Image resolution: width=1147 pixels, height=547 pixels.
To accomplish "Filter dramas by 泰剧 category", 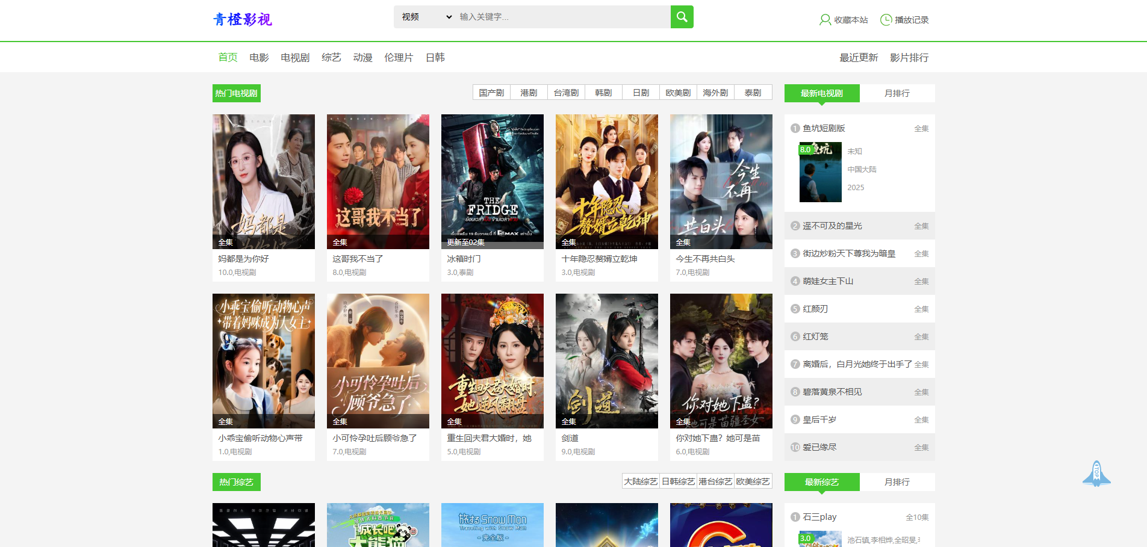I will click(753, 93).
